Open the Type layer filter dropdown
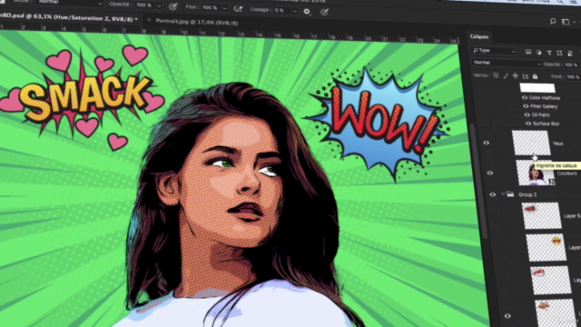 (494, 51)
